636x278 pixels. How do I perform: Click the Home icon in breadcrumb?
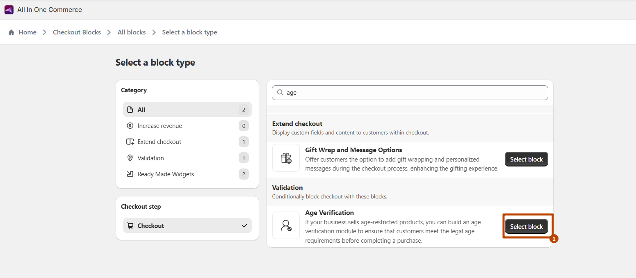tap(11, 32)
